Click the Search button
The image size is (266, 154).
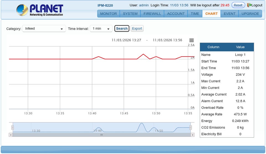[122, 29]
